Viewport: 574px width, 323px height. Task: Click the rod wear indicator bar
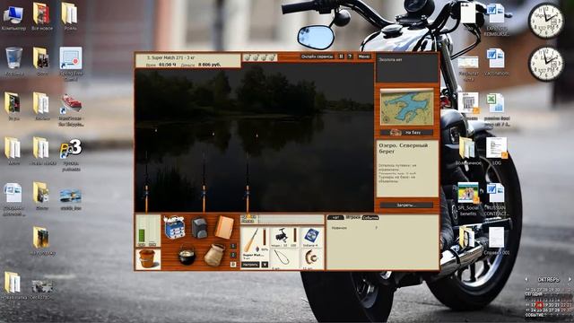tap(265, 237)
